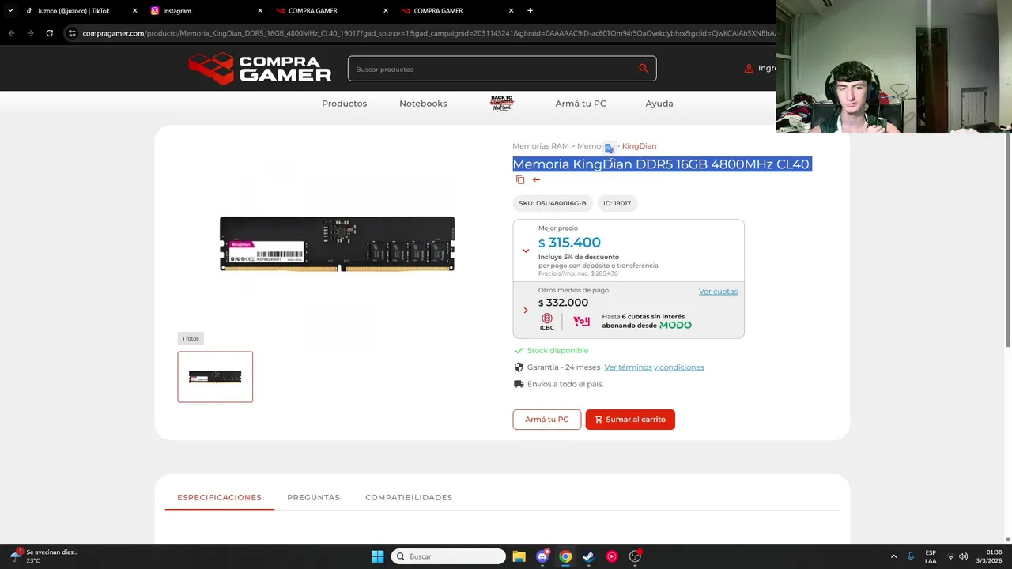The width and height of the screenshot is (1012, 569).
Task: Click the search magnifier icon in product search
Action: tap(644, 69)
